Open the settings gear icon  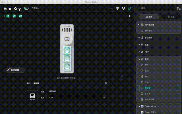123,8
